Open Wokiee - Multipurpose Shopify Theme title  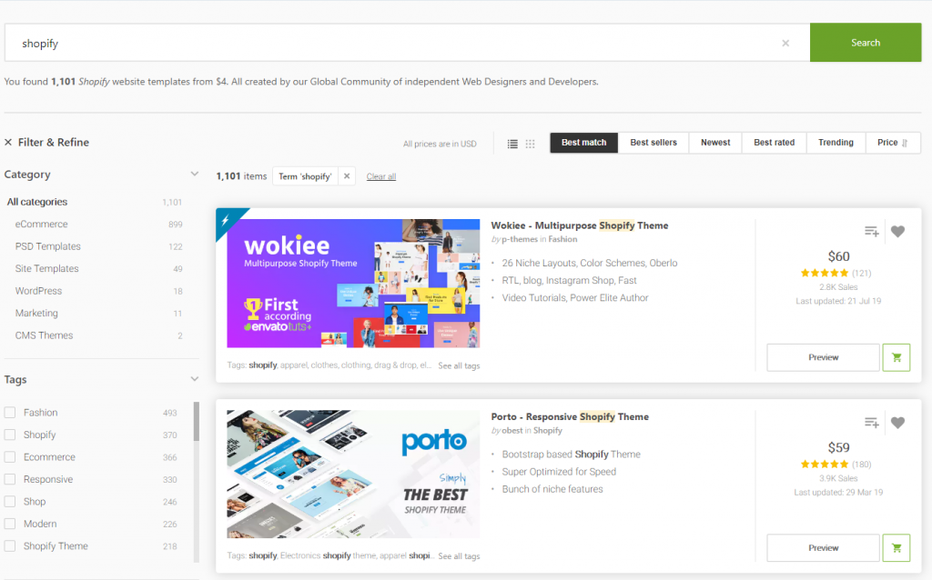pyautogui.click(x=580, y=225)
